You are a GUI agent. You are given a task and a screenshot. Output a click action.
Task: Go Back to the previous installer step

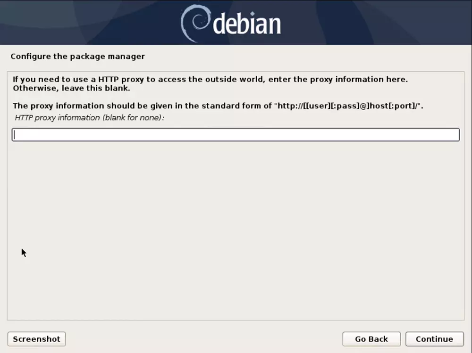[371, 339]
